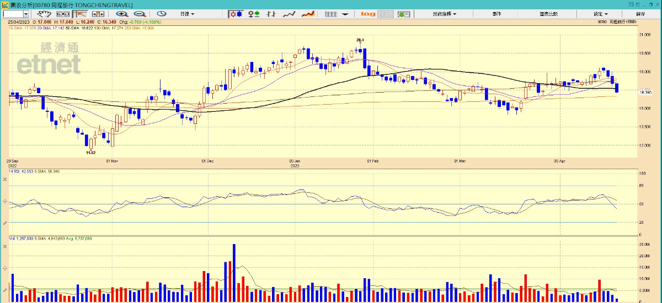Switch to line chart type
Screen dimensions: 662x303
click(290, 14)
